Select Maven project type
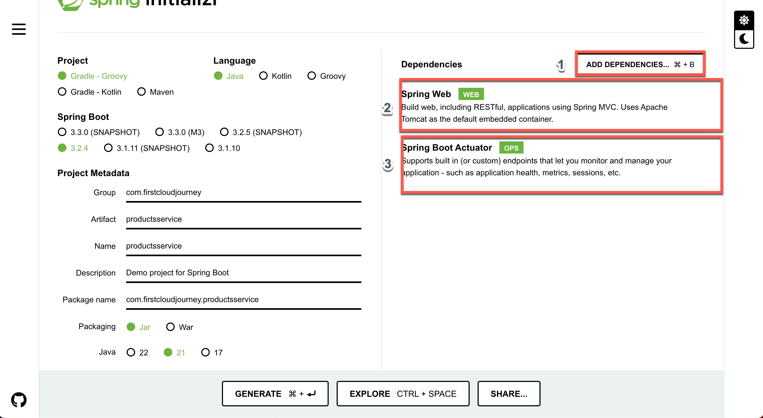763x418 pixels. (156, 92)
